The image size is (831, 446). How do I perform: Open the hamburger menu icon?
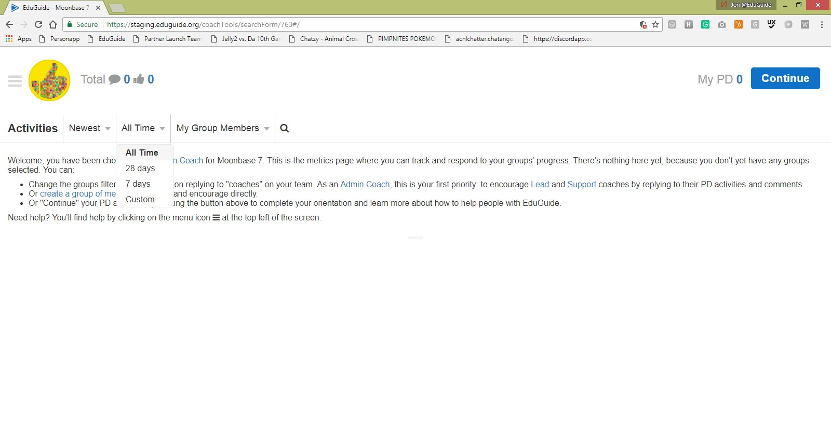15,80
